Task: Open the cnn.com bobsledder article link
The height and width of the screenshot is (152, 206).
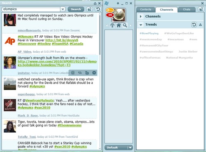Action: tap(57, 63)
